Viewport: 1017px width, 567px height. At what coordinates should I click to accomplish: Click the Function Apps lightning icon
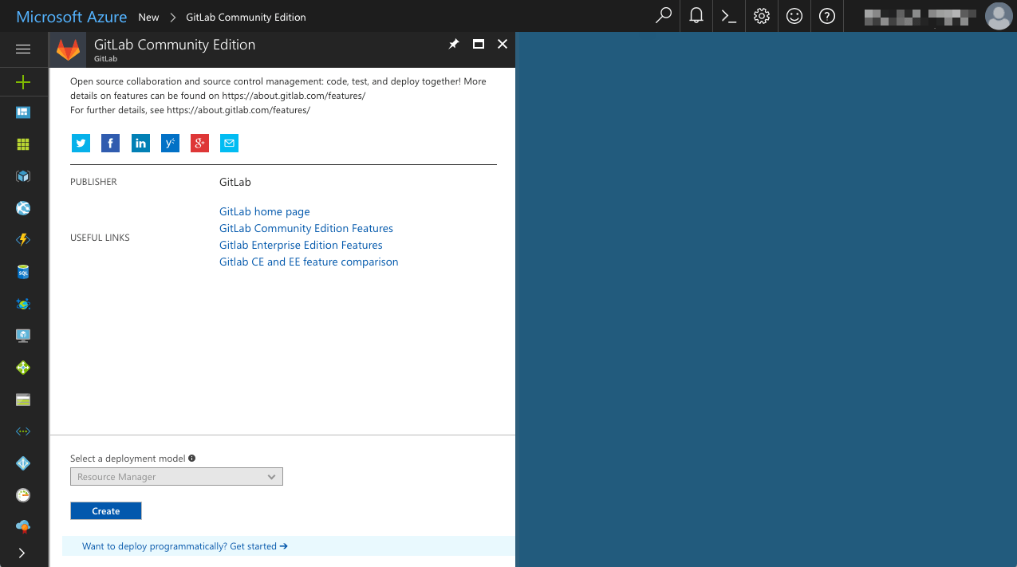(23, 239)
